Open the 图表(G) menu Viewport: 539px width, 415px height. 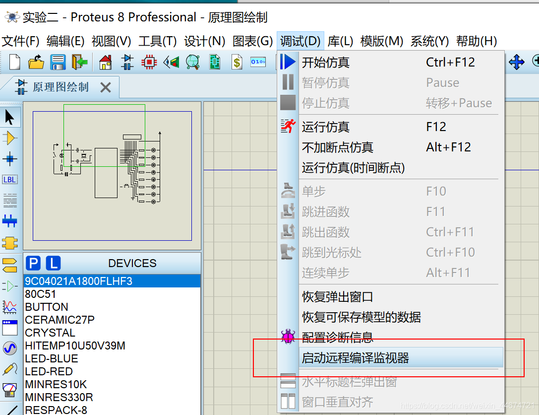click(x=253, y=41)
